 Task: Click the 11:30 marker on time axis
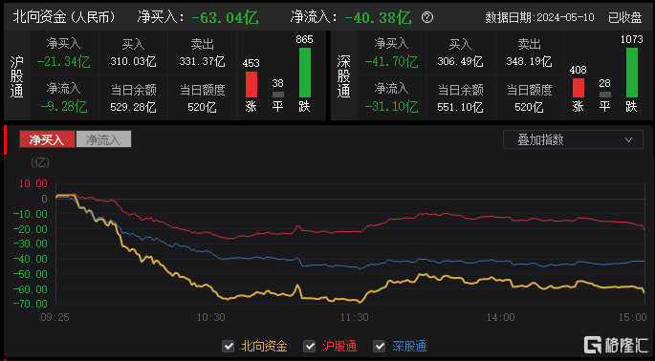[x=354, y=318]
